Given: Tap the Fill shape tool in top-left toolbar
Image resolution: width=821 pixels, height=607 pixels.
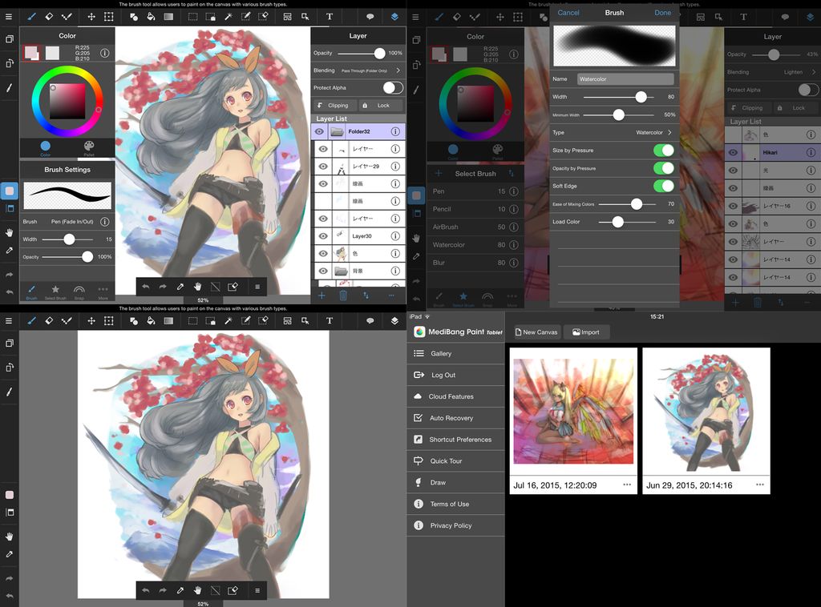Looking at the screenshot, I should pyautogui.click(x=134, y=17).
